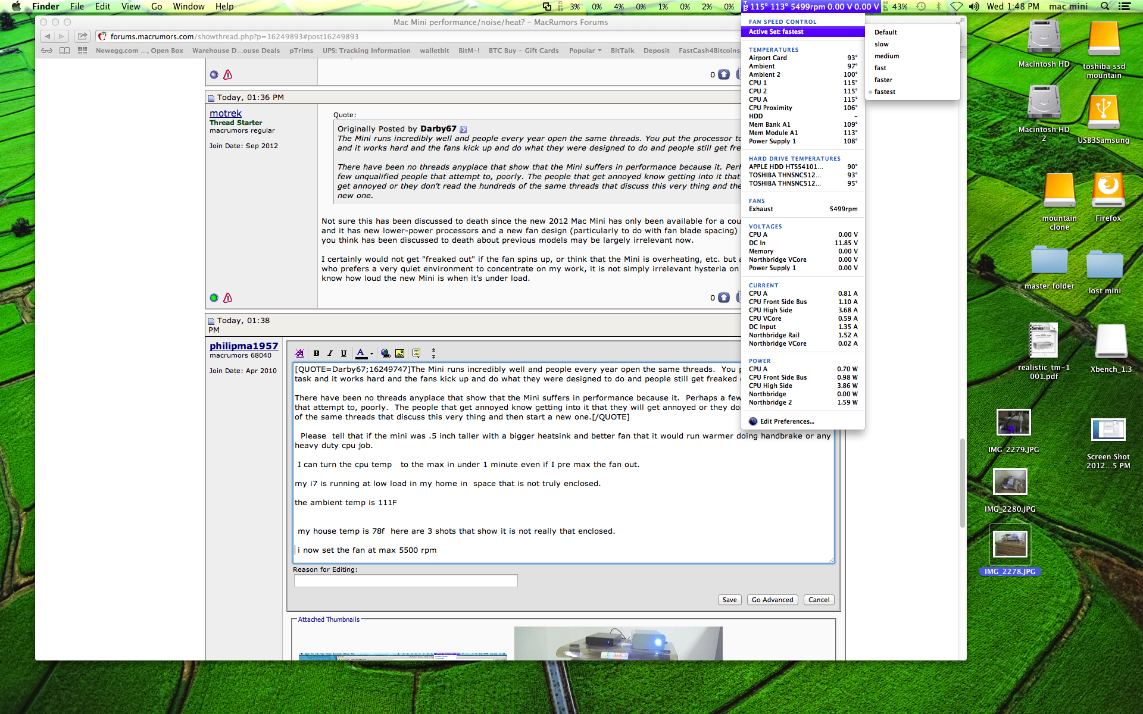
Task: Select the realistic_tm-1001.pdf desktop file
Action: pos(1043,342)
